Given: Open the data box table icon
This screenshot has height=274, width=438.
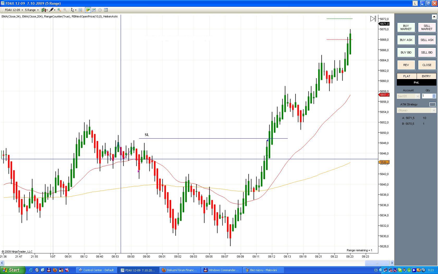Looking at the screenshot, I should tap(106, 10).
